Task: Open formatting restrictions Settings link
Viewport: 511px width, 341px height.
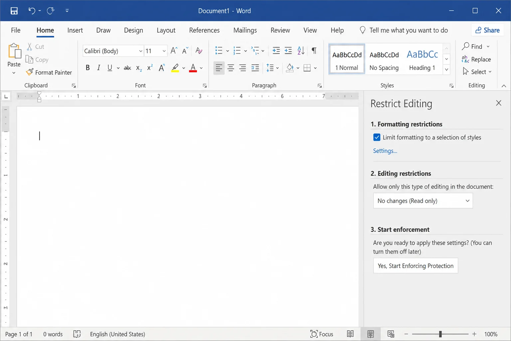Action: [385, 151]
